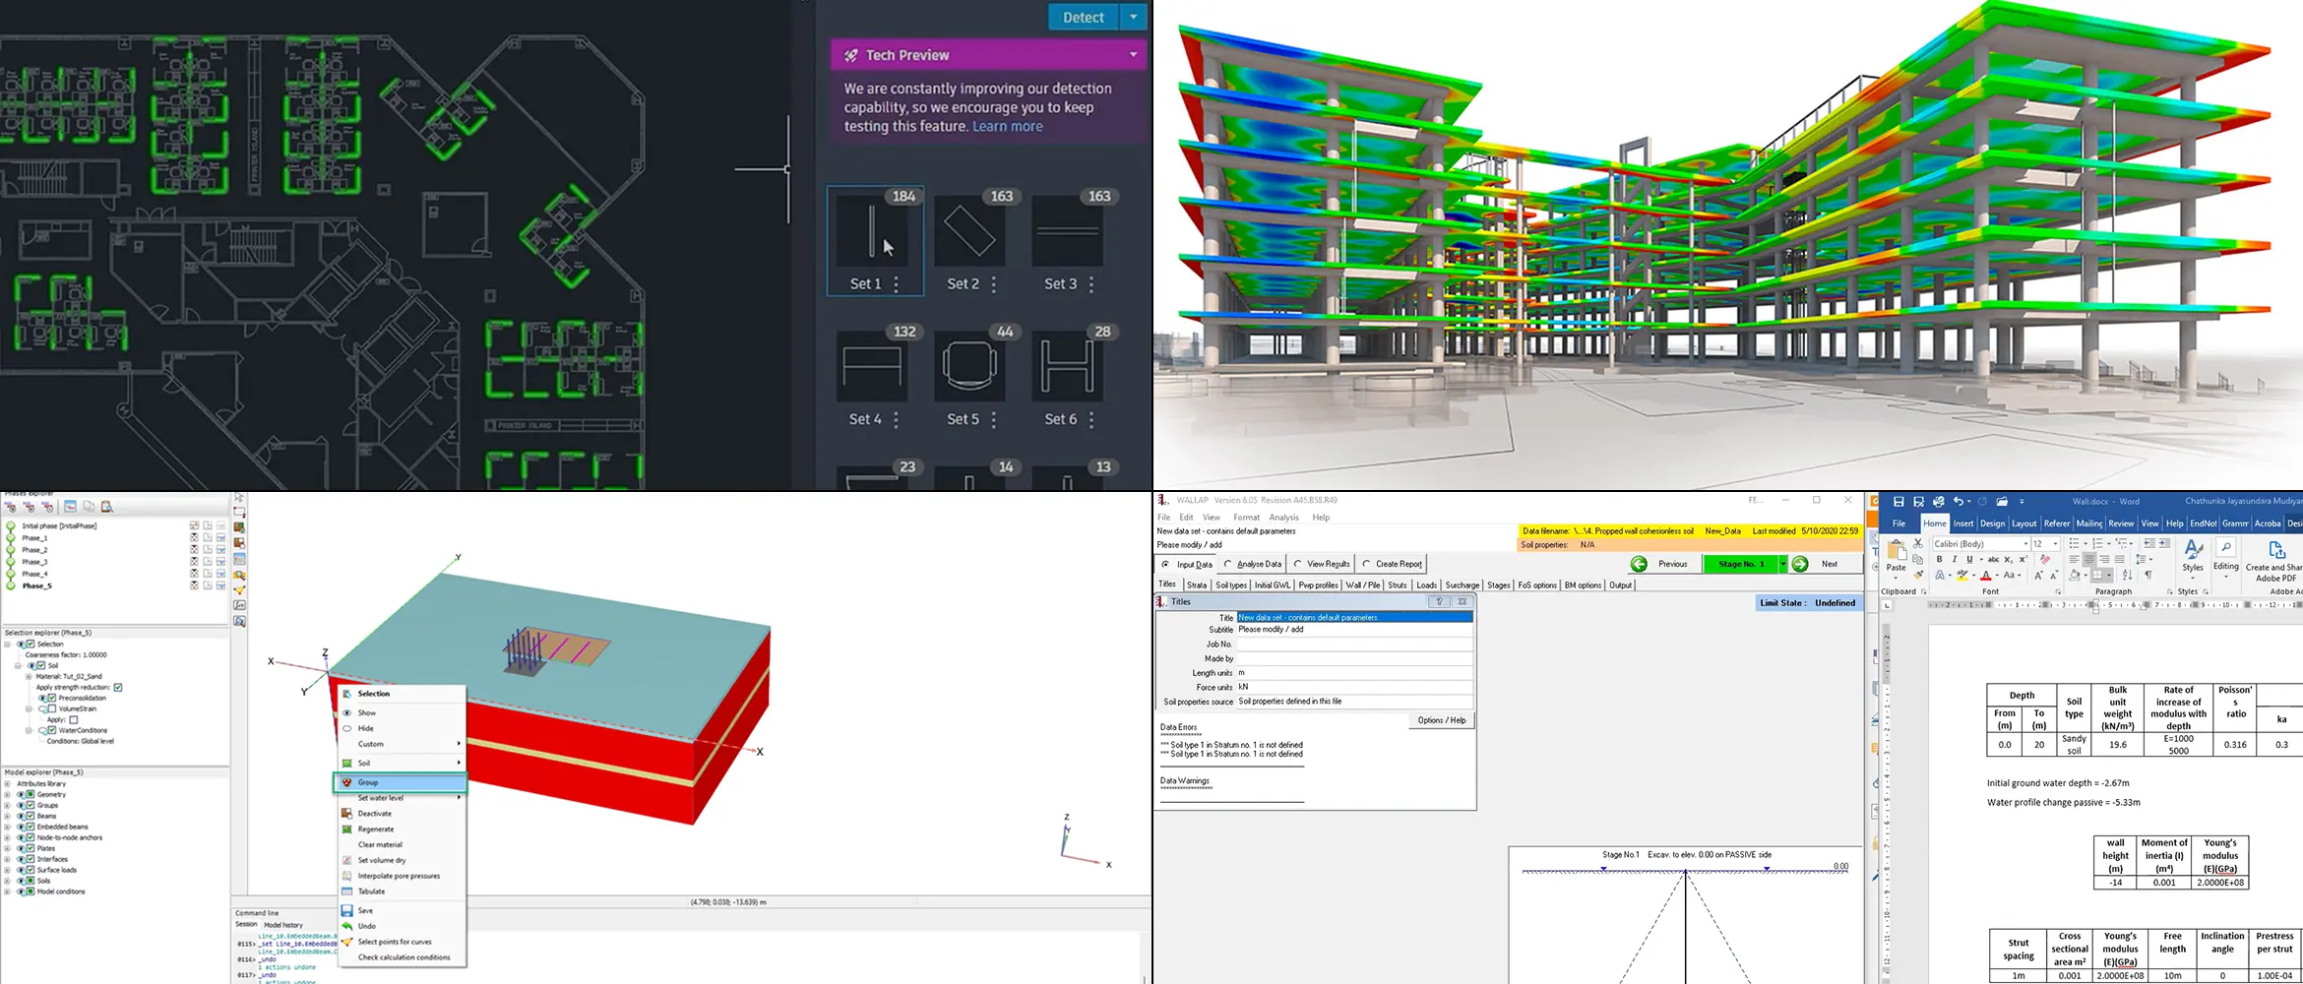Click the Clear Formatting eraser icon in Word

click(x=2044, y=559)
